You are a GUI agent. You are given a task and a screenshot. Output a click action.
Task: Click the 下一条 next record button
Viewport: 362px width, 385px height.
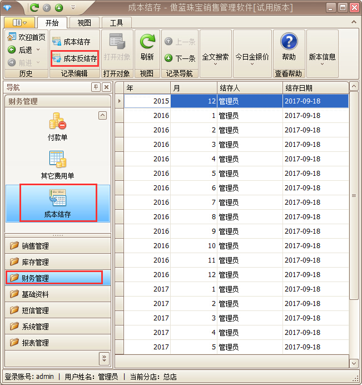click(180, 58)
